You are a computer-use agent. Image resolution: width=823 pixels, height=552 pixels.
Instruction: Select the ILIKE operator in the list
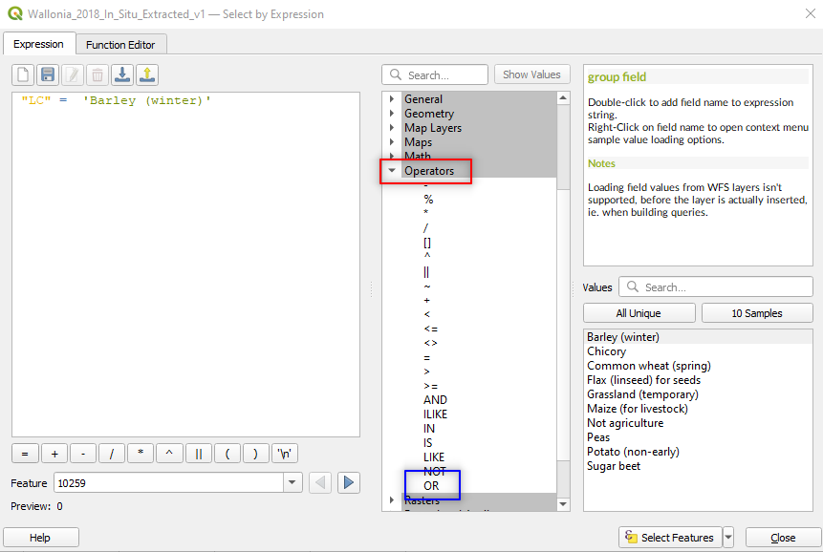(x=435, y=414)
